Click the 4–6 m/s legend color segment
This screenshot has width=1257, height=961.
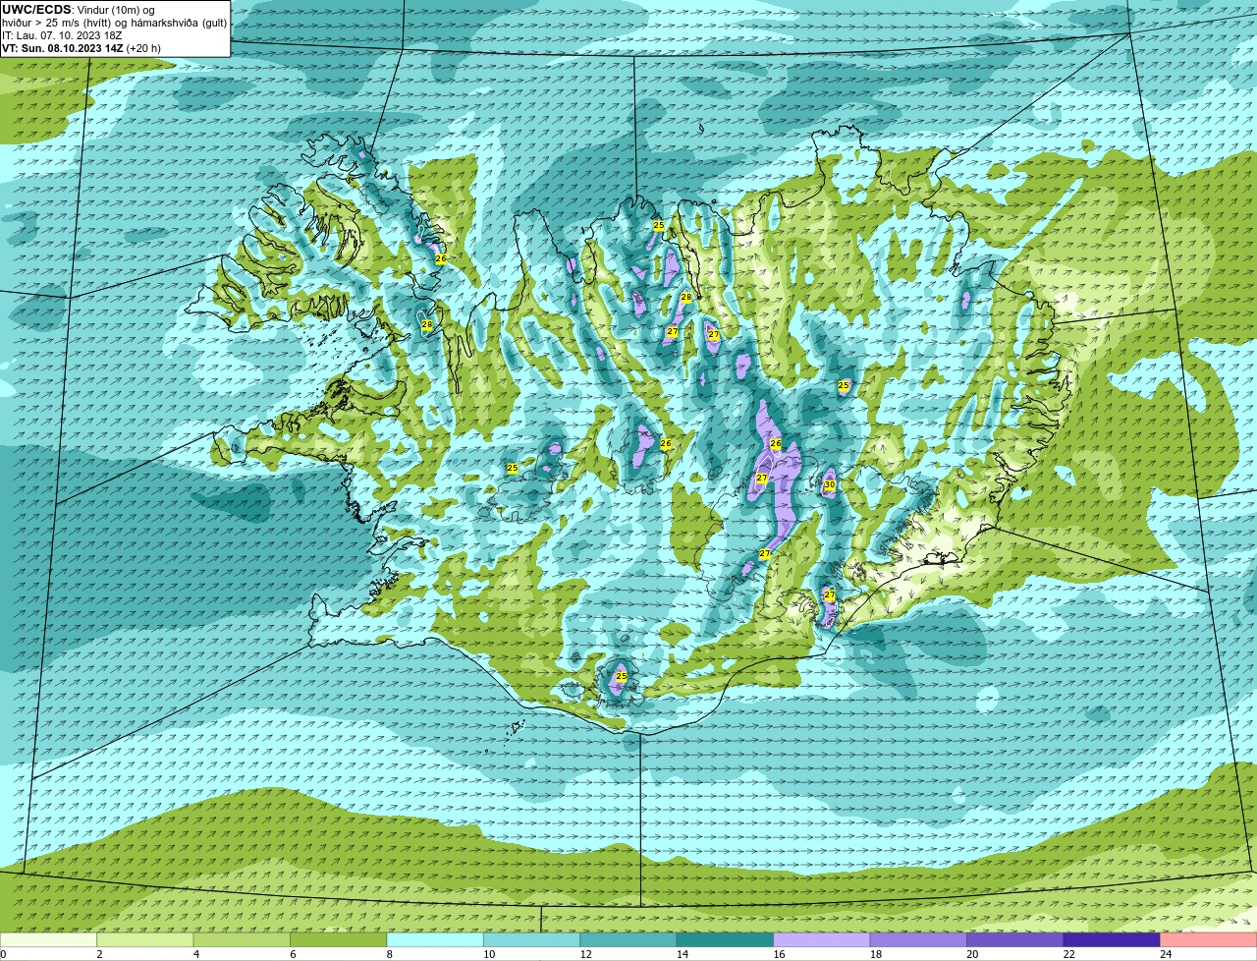coord(243,939)
